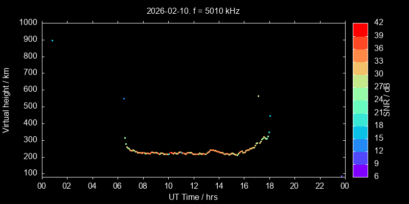Click the raised trace bump near 13.5 hrs

pyautogui.click(x=212, y=150)
